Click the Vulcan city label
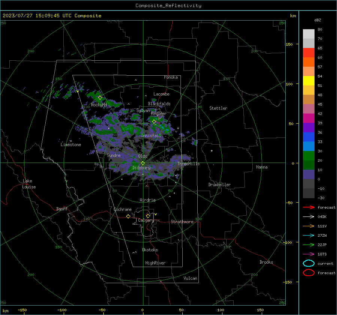Image resolution: width=337 pixels, height=315 pixels. pos(190,278)
